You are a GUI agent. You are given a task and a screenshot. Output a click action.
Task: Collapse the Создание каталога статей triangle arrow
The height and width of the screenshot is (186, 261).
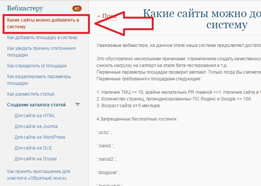(x=78, y=105)
